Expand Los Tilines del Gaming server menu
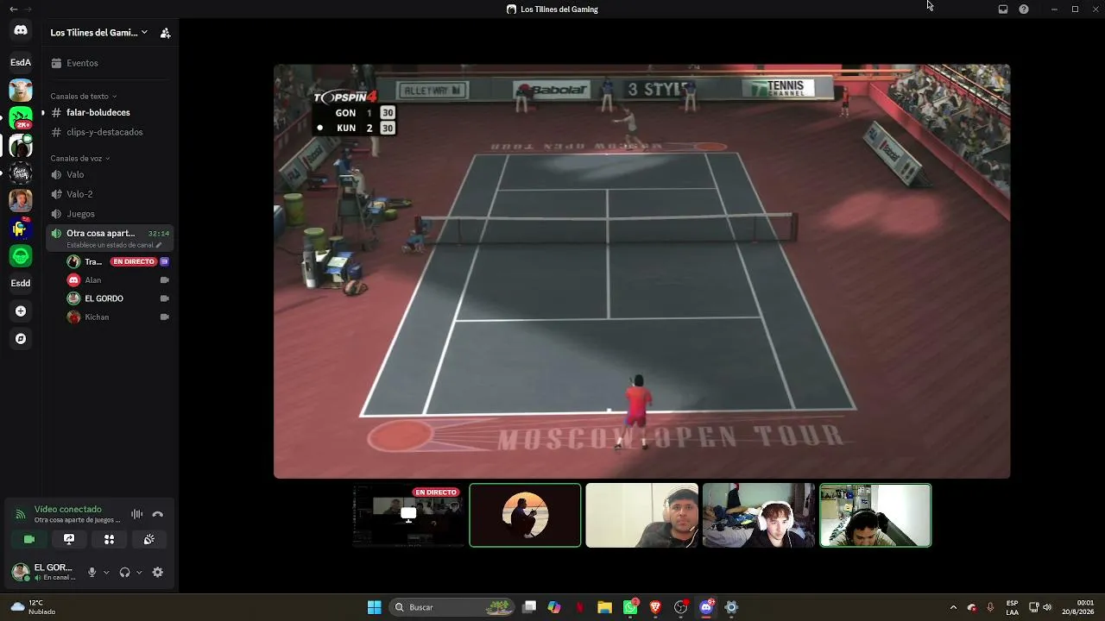 pos(98,33)
